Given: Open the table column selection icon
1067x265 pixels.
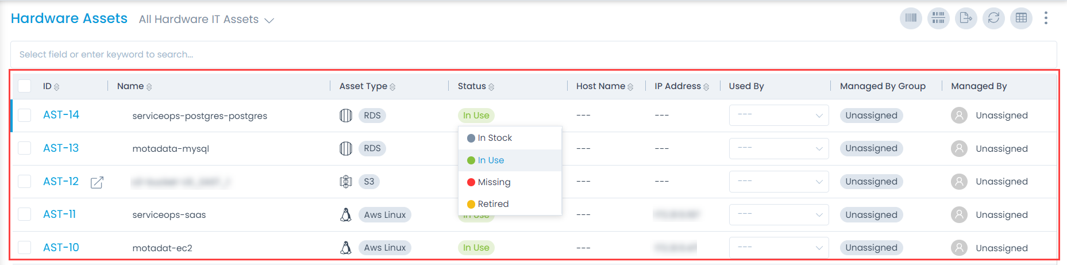Looking at the screenshot, I should coord(1021,18).
